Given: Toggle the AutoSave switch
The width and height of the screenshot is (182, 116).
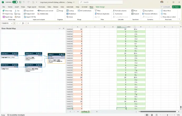Looking at the screenshot, I should [x=16, y=2].
